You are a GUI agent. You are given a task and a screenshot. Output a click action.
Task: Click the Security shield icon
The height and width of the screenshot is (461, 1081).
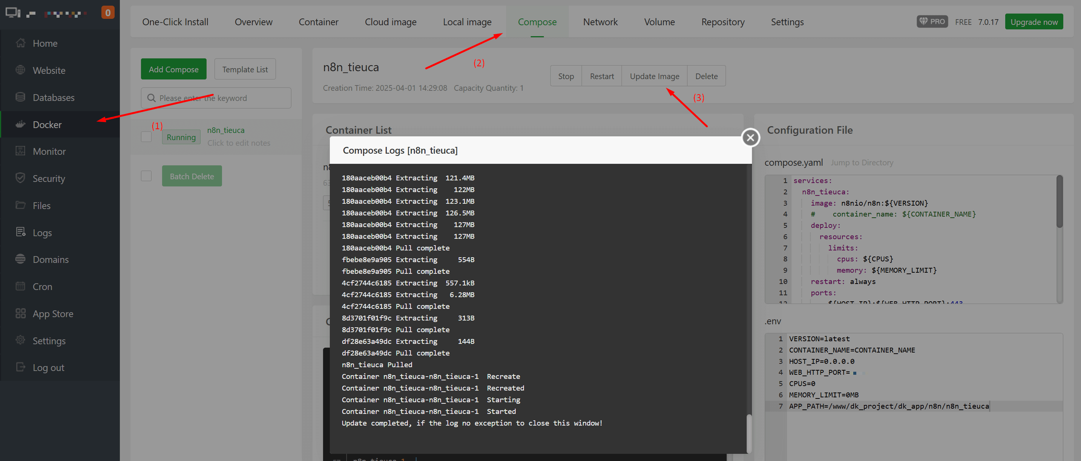coord(20,178)
